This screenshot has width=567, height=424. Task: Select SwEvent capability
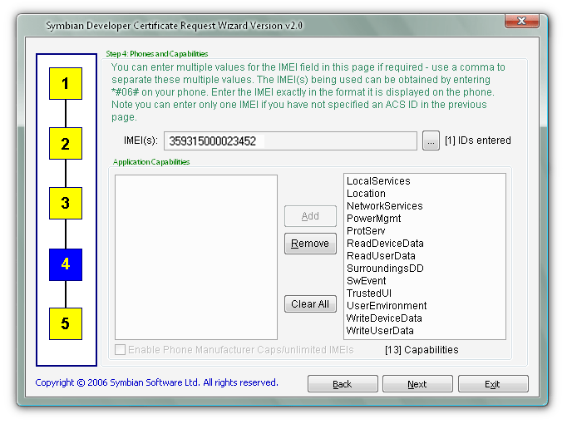(x=367, y=281)
